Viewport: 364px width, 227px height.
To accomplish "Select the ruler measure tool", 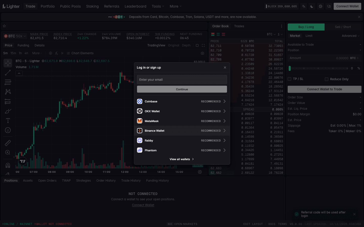I will tap(8, 143).
